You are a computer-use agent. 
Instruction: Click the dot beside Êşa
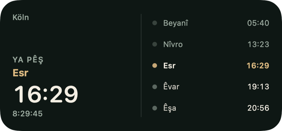155,108
